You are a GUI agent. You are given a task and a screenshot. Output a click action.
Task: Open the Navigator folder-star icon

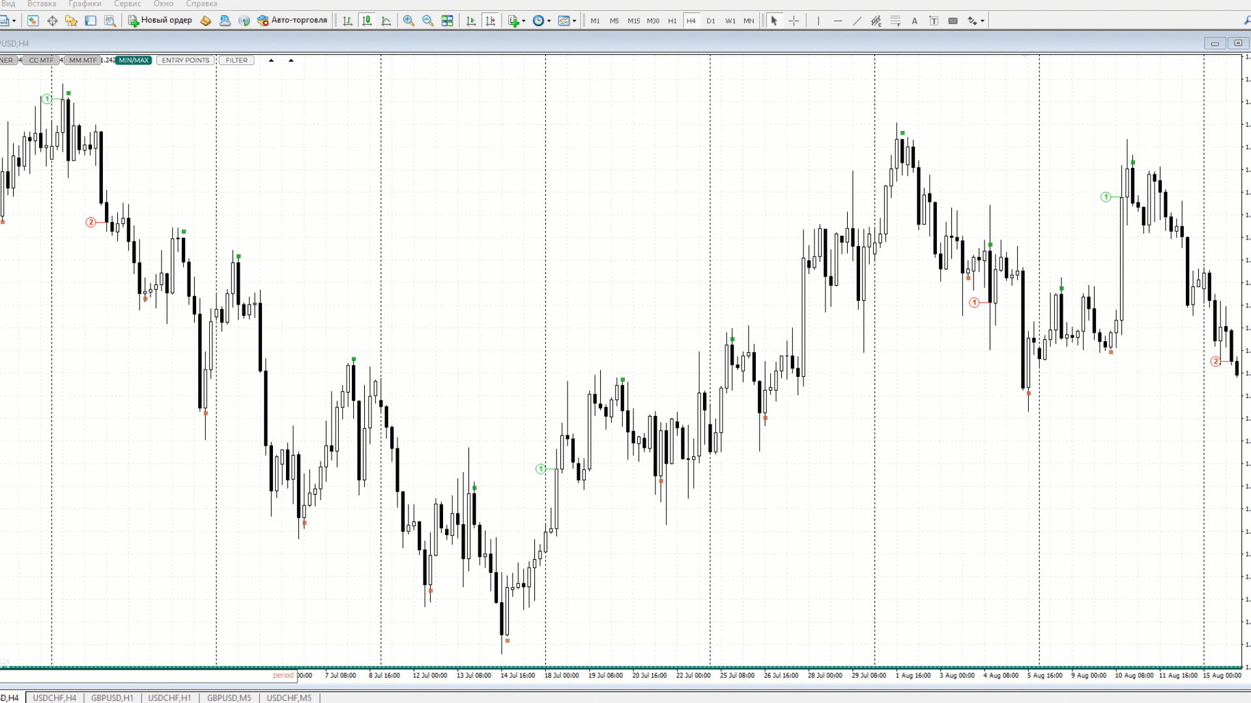71,21
